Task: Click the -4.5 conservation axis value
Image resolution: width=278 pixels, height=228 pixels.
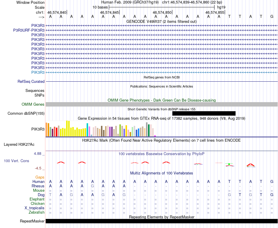Action: pyautogui.click(x=38, y=168)
